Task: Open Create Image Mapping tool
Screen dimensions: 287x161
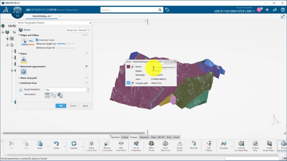Action: [269, 146]
